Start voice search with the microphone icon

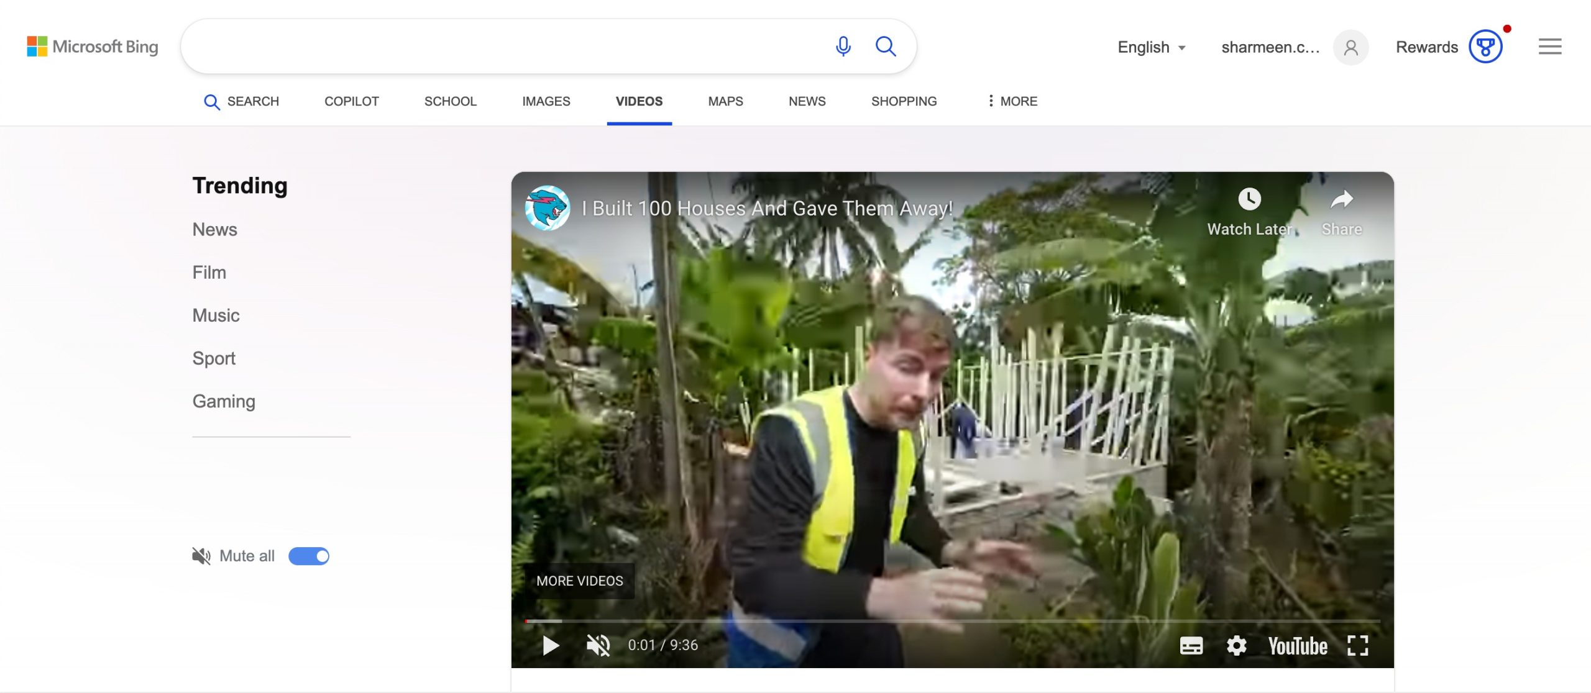point(843,47)
